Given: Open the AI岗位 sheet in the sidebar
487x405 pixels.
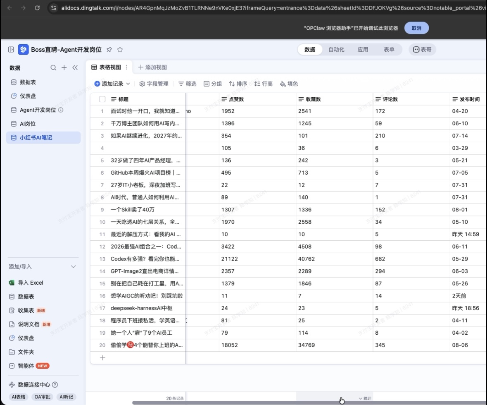Looking at the screenshot, I should (x=43, y=124).
